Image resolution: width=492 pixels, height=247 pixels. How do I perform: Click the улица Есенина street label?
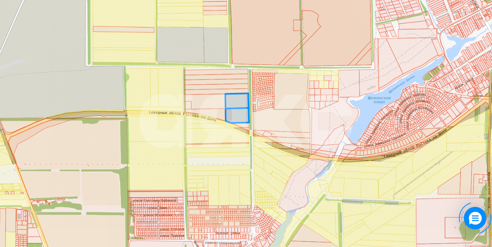[x=172, y=229]
